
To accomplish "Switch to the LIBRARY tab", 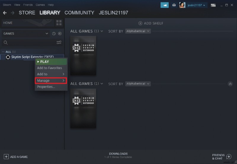I will [50, 12].
